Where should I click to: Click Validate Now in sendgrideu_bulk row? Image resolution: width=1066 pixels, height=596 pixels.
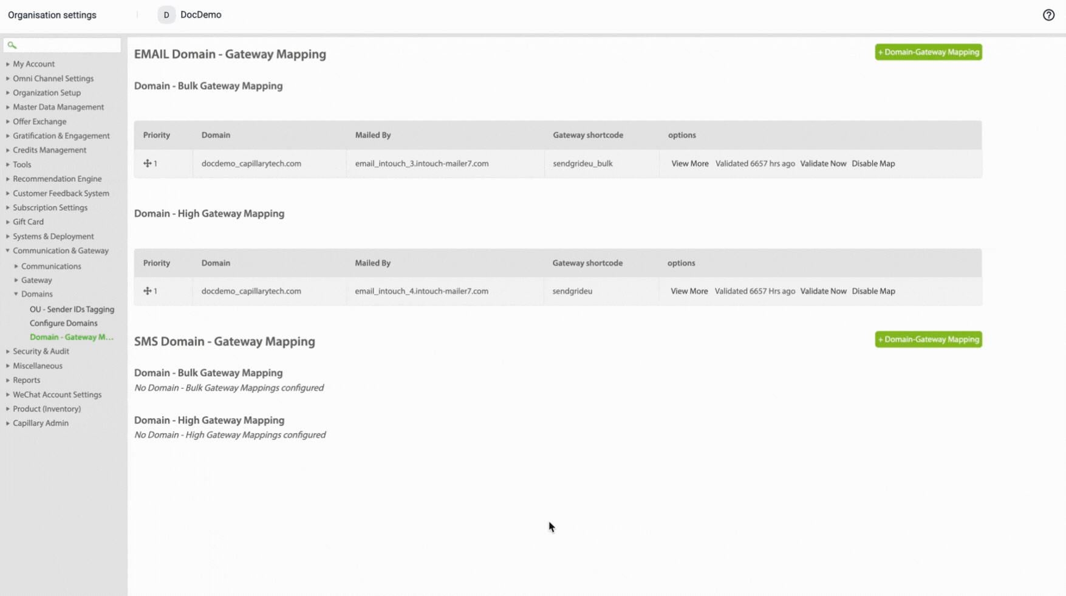[823, 163]
